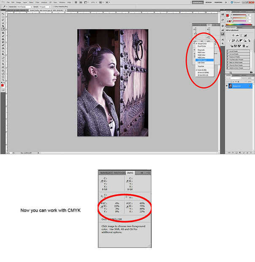Select the Move tool in the toolbox

3,14
